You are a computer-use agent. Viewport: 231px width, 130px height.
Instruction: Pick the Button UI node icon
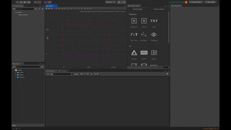click(144, 53)
